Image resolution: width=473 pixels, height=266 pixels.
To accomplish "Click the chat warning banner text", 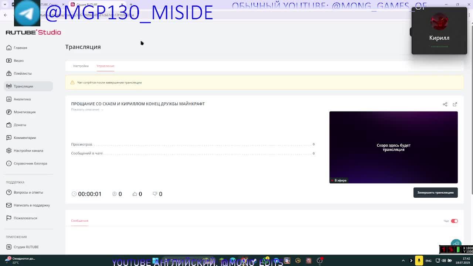I will [109, 82].
